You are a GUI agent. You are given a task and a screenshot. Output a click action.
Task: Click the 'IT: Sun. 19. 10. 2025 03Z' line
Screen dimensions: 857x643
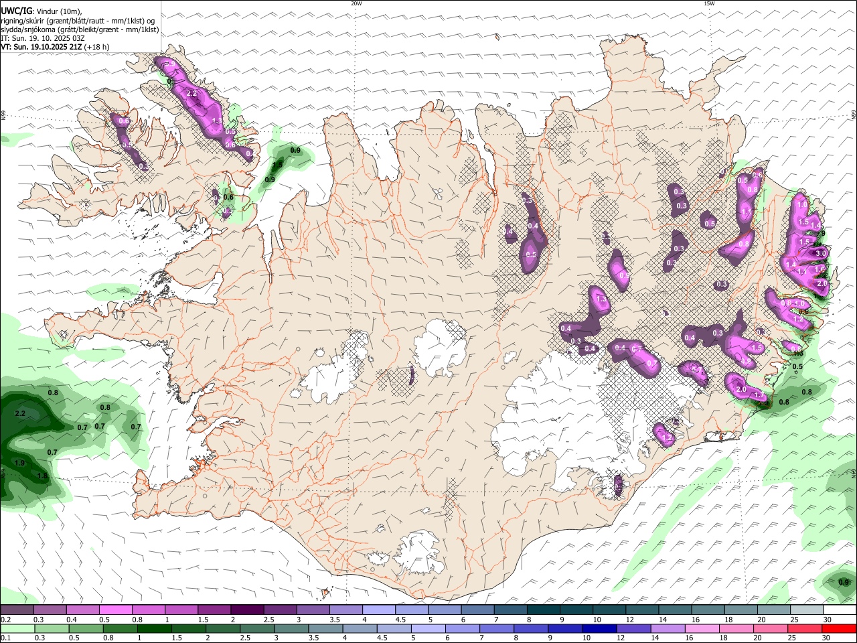(x=43, y=38)
